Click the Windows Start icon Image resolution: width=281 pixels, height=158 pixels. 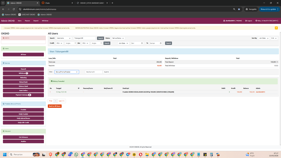coord(5,154)
